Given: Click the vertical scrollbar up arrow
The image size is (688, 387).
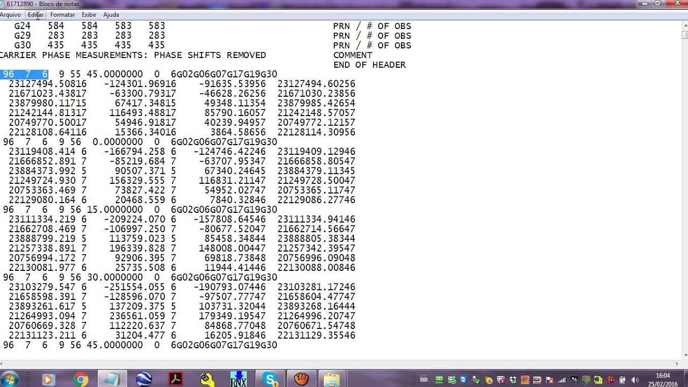Looking at the screenshot, I should [x=684, y=25].
